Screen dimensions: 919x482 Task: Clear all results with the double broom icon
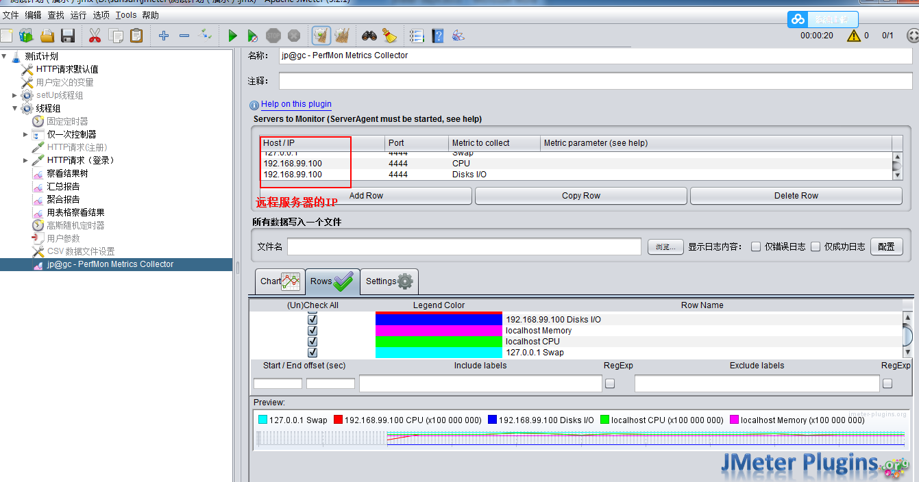coord(342,36)
